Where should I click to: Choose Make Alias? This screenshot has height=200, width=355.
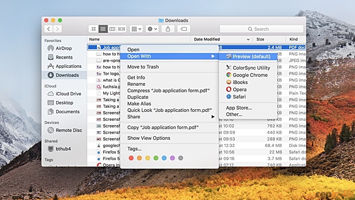click(169, 104)
